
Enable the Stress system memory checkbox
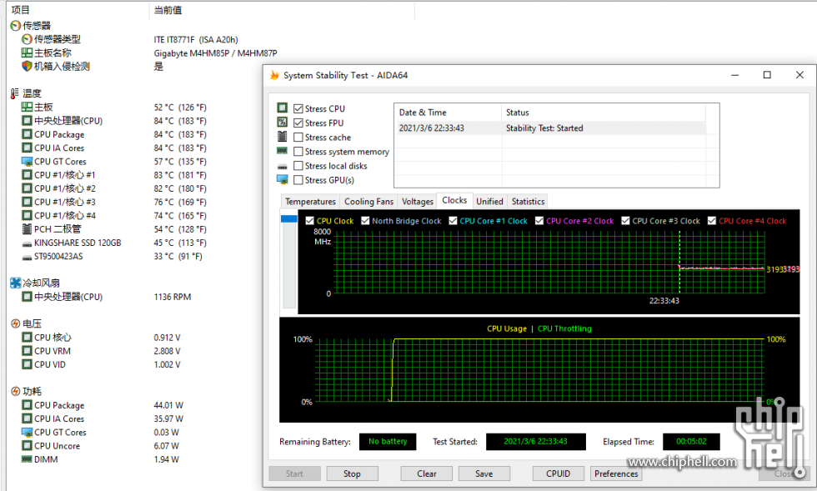click(x=298, y=151)
